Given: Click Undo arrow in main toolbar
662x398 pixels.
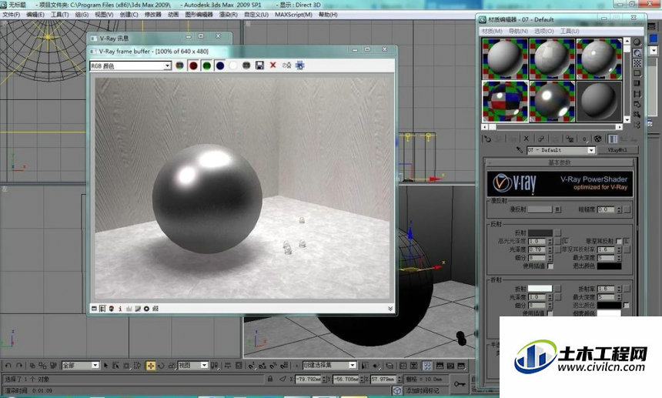Looking at the screenshot, I should pyautogui.click(x=8, y=366).
